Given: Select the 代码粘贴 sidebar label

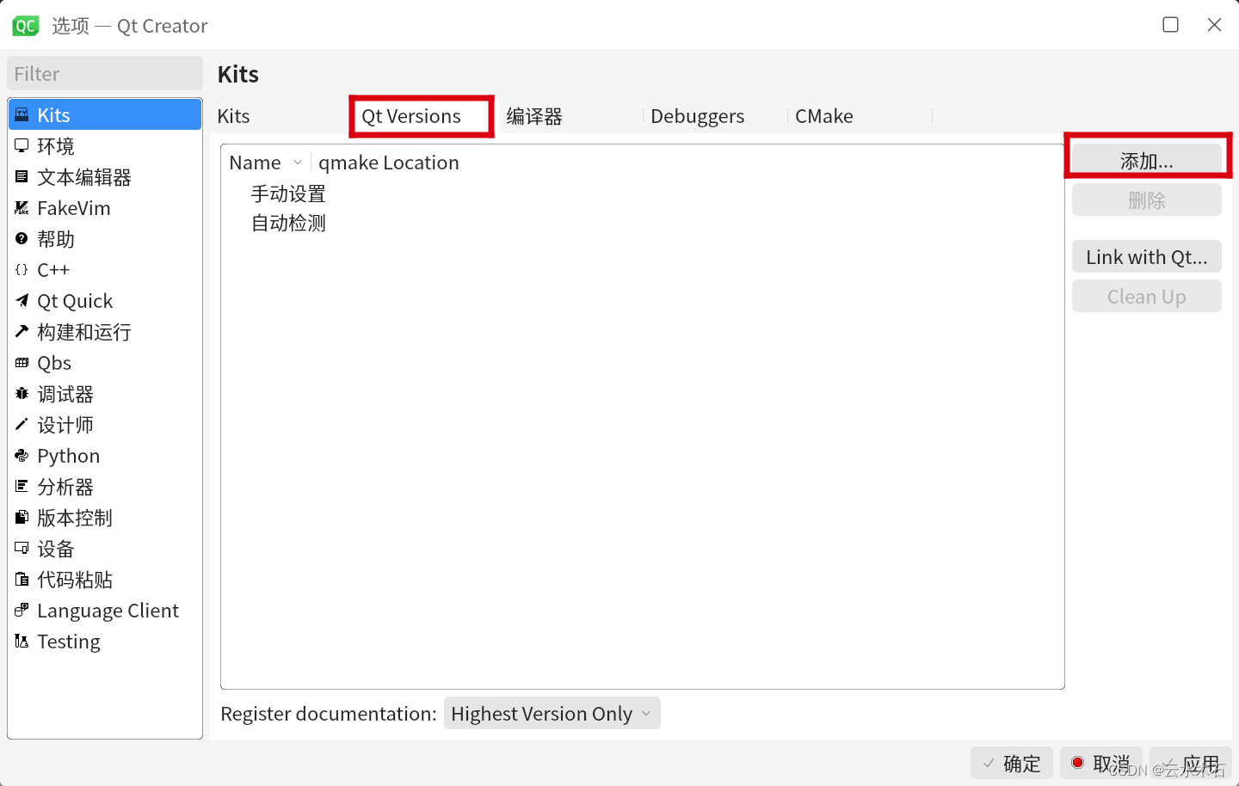Looking at the screenshot, I should pyautogui.click(x=75, y=580).
